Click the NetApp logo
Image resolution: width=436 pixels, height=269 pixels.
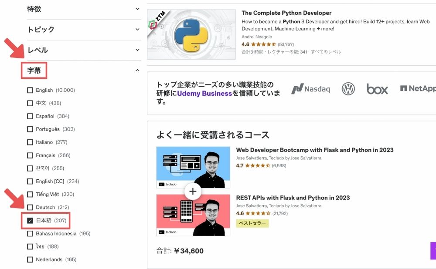(x=418, y=88)
